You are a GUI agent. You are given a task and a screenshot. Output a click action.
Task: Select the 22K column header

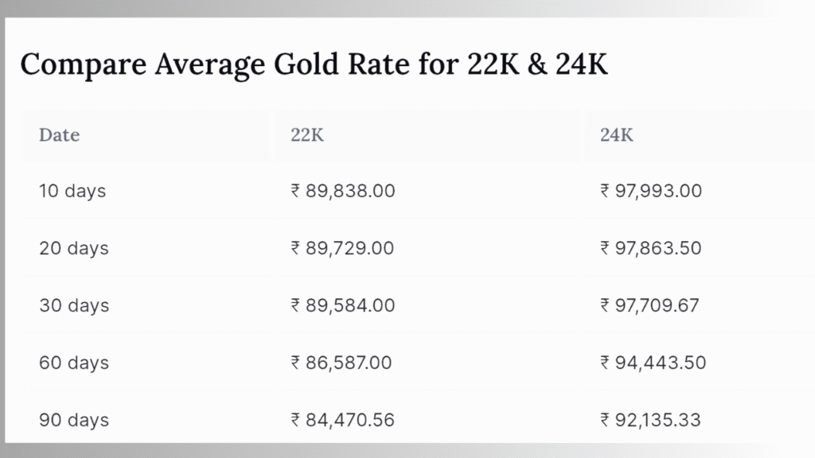coord(306,135)
